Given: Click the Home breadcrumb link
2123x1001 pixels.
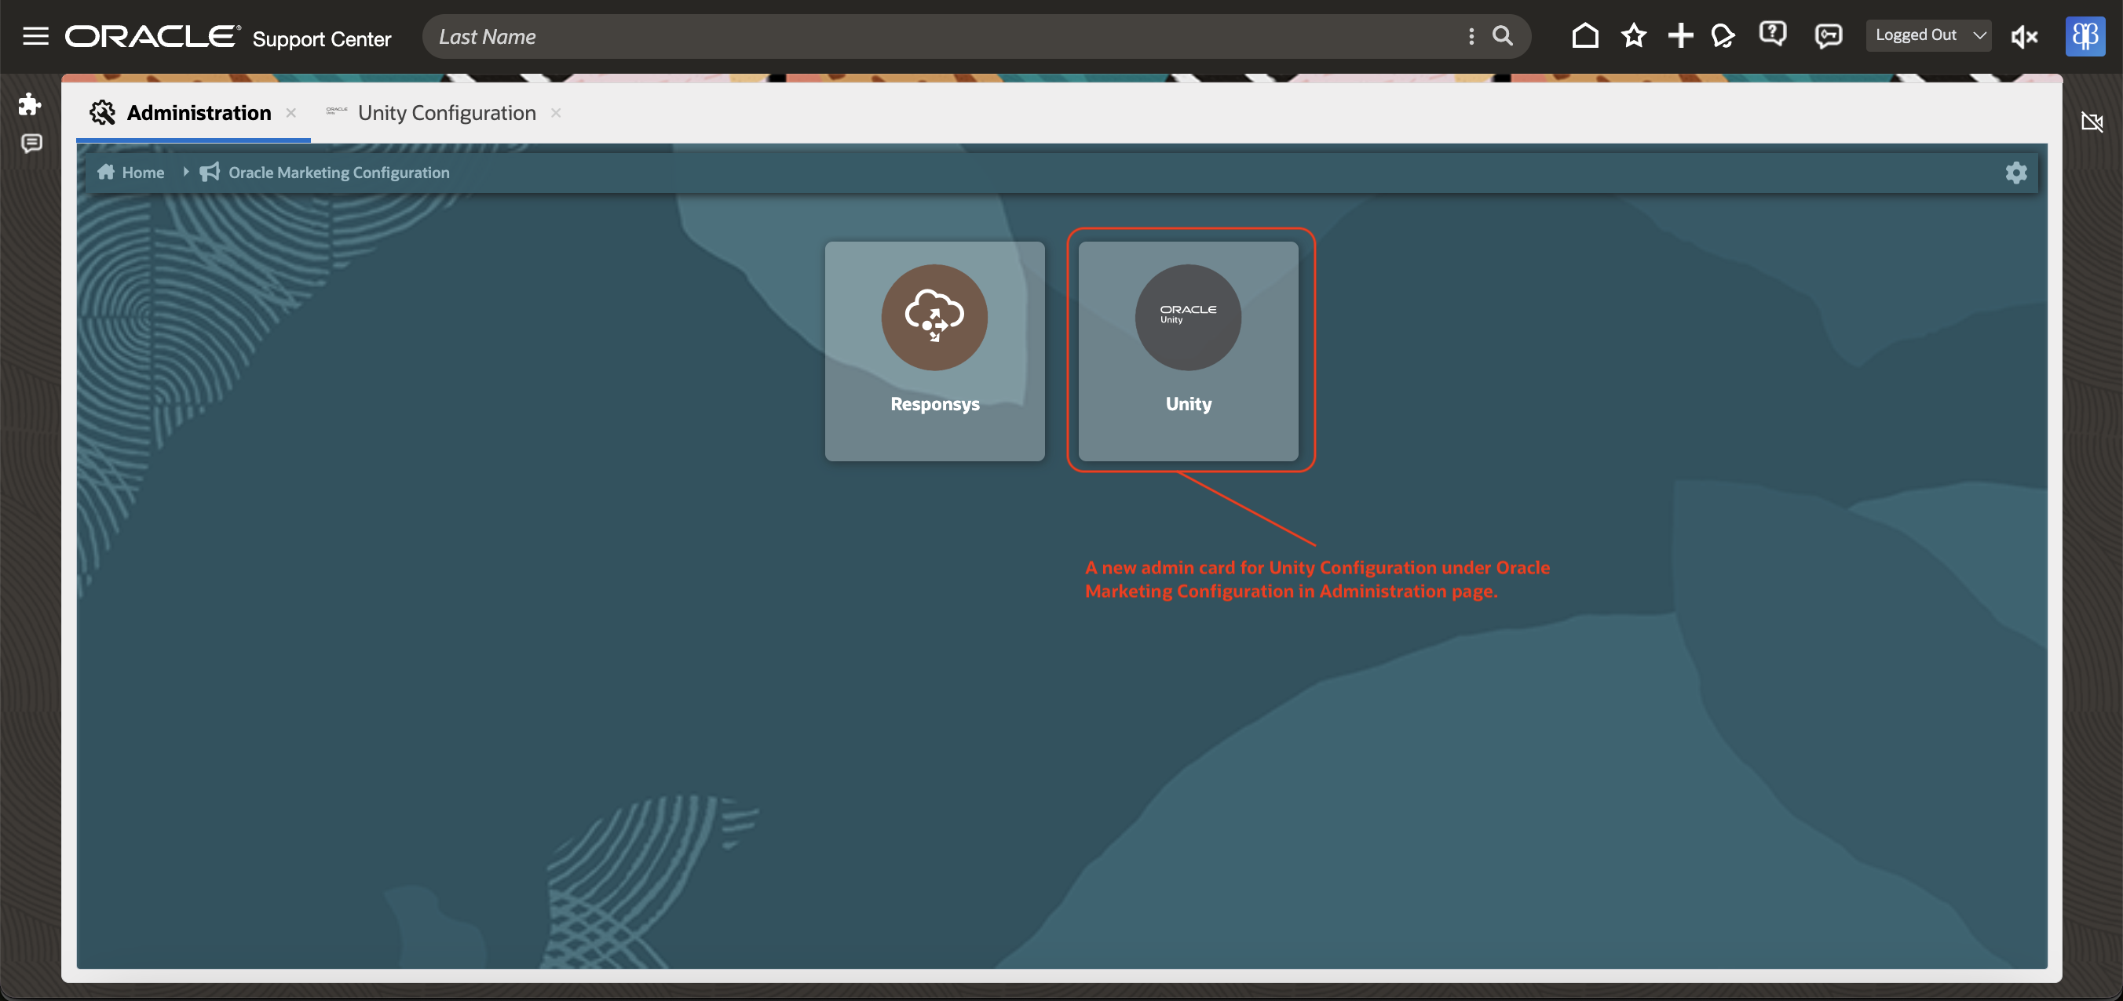Looking at the screenshot, I should (x=142, y=172).
